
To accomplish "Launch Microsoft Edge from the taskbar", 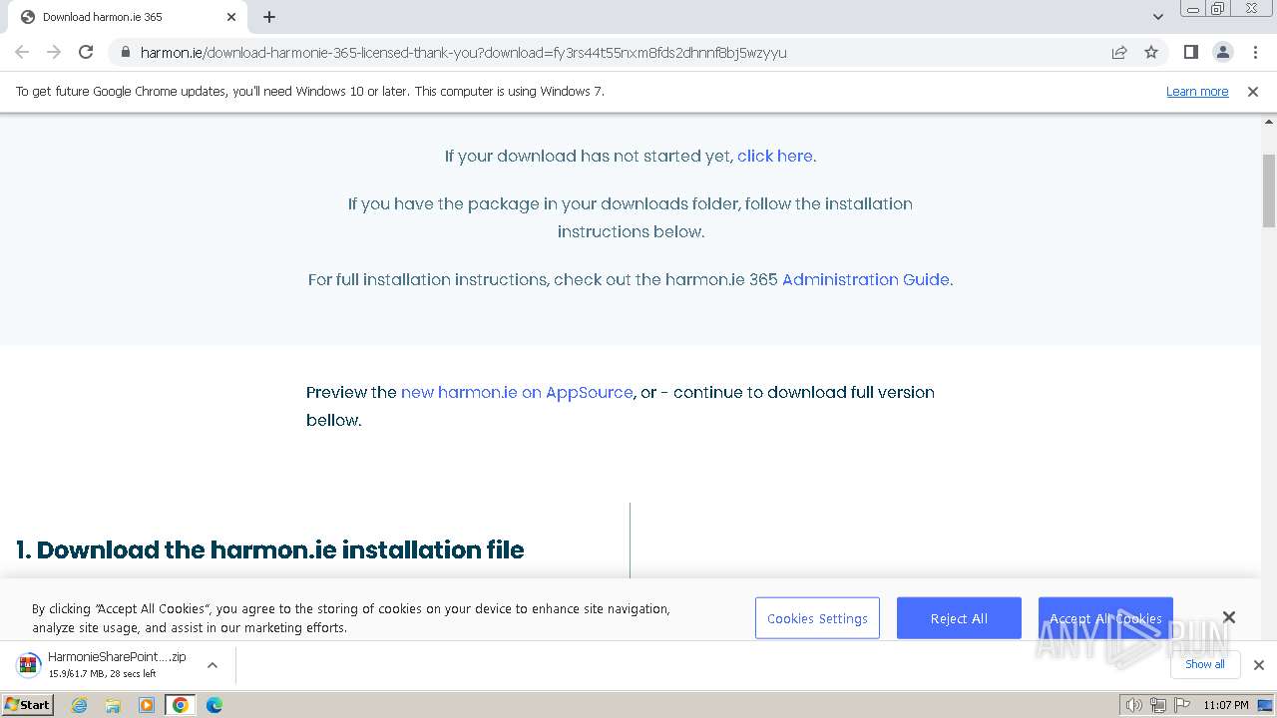I will 213,705.
